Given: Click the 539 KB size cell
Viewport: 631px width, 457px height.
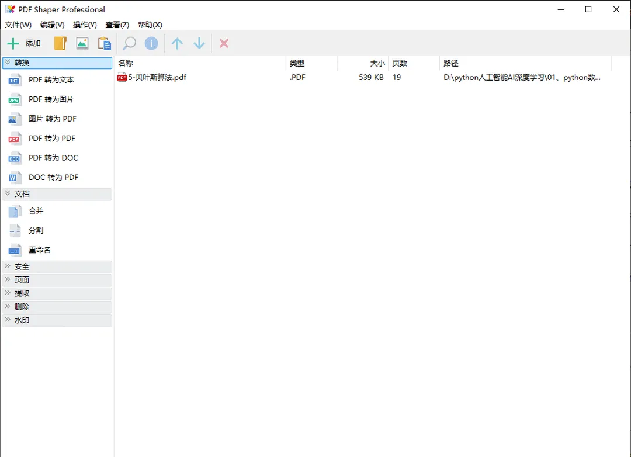Looking at the screenshot, I should (x=371, y=77).
